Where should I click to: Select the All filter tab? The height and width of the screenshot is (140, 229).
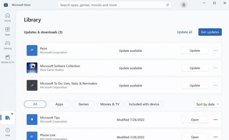35,104
